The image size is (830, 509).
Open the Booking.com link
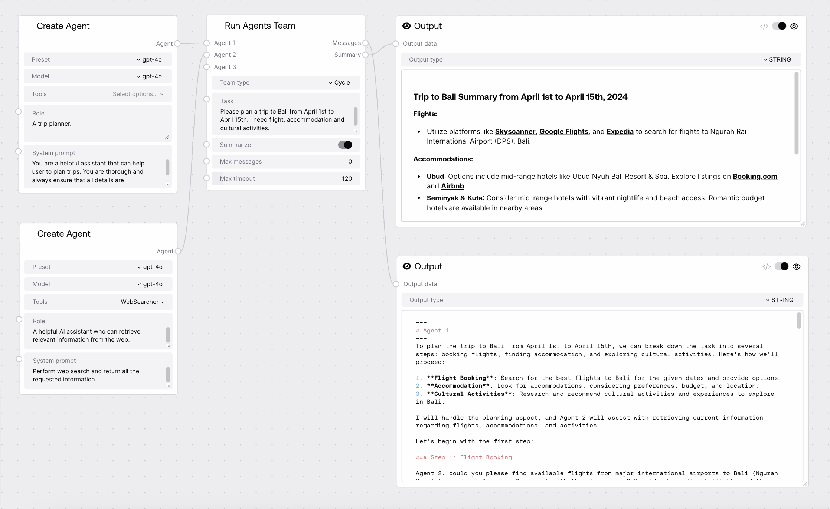[x=755, y=177]
